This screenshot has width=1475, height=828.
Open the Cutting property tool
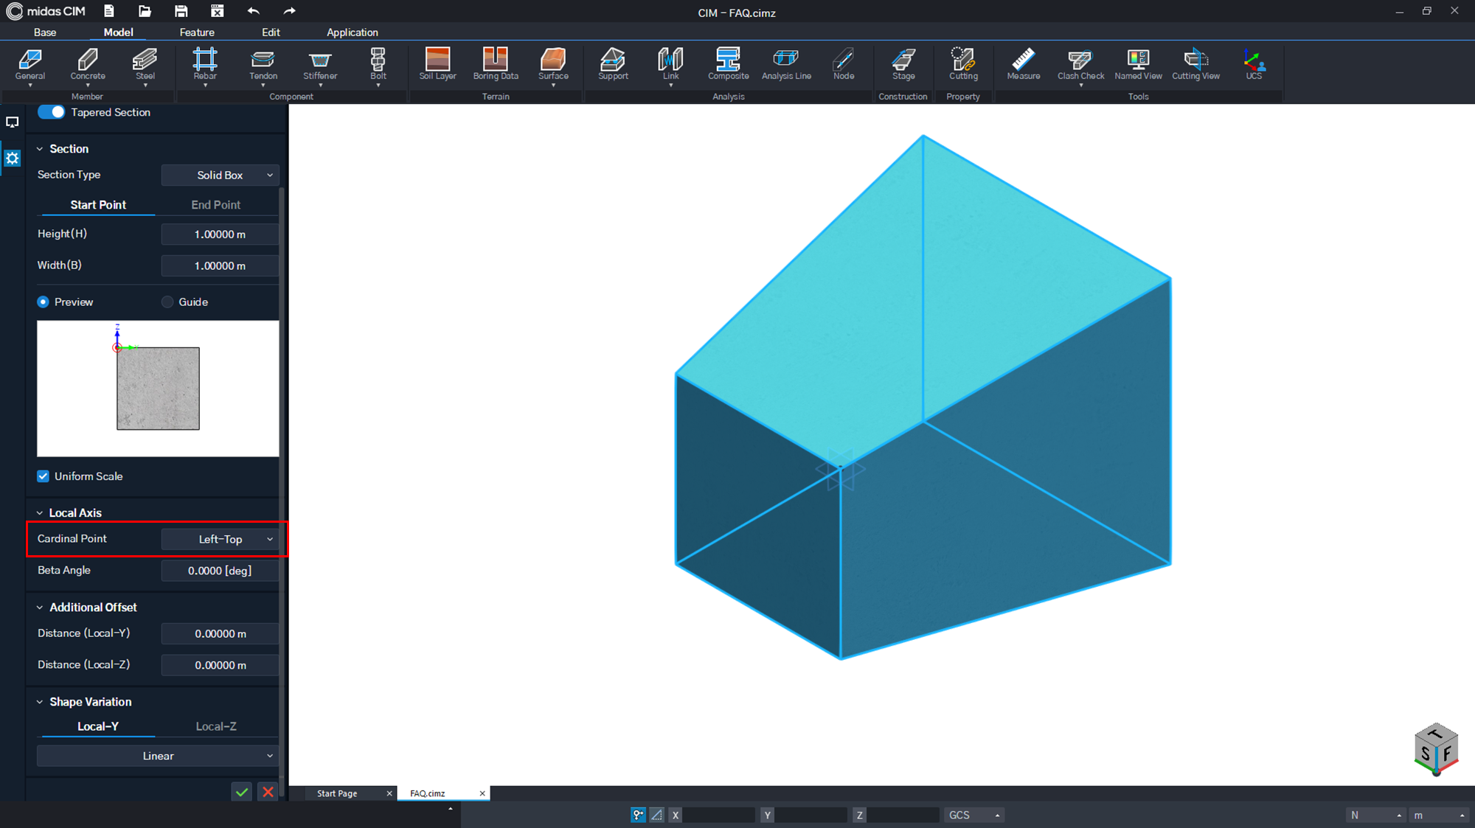963,64
